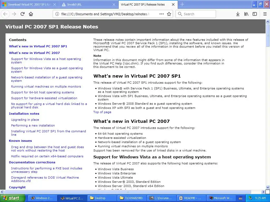Open a new tab with plus icon
Viewport: 270px width, 202px height.
182,4
